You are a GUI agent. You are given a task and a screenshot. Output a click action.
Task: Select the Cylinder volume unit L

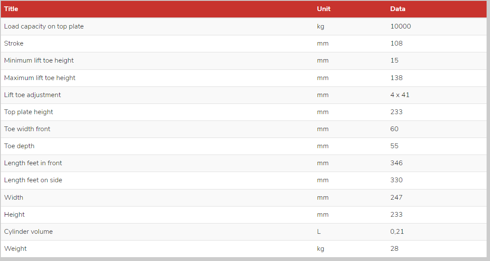point(319,231)
